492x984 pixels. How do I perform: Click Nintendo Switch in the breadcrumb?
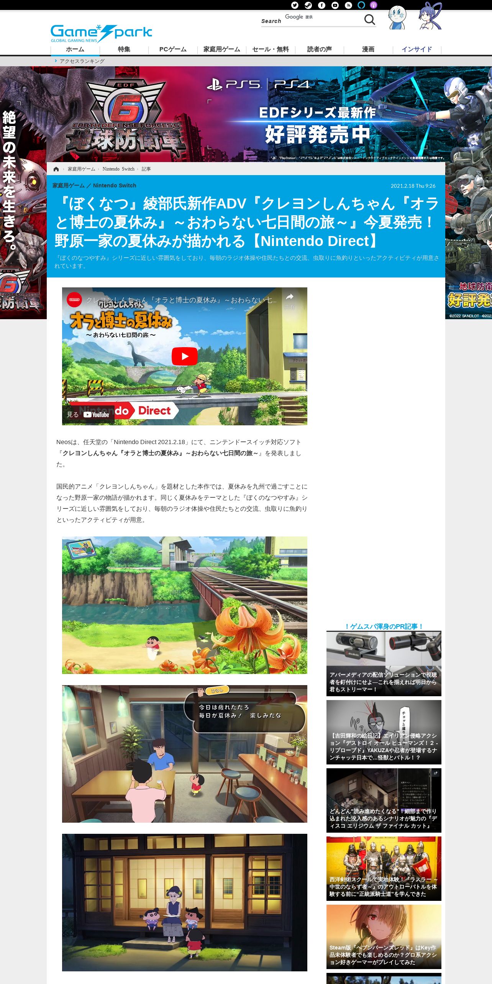(x=118, y=169)
